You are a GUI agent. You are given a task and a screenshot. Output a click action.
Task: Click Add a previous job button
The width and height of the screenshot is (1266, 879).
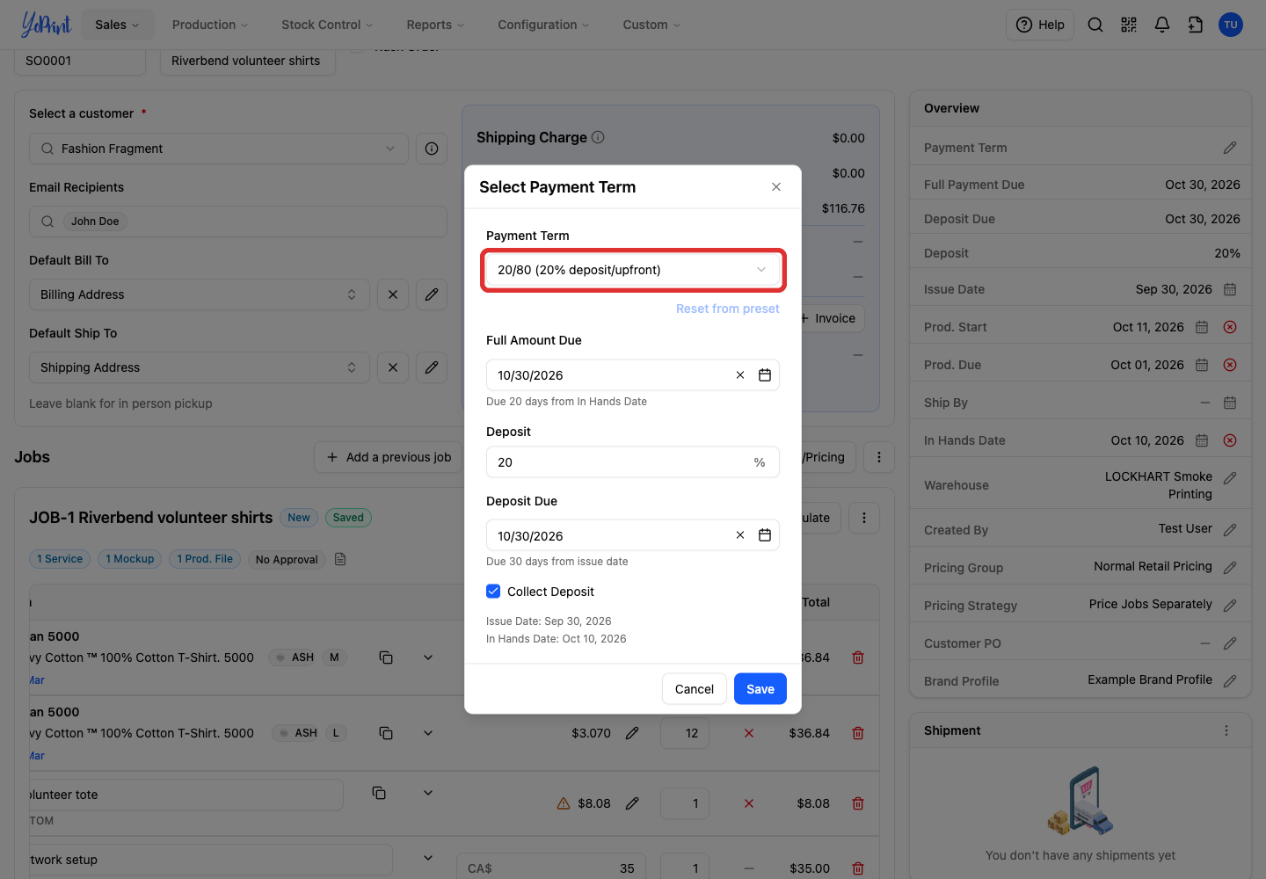pyautogui.click(x=389, y=457)
